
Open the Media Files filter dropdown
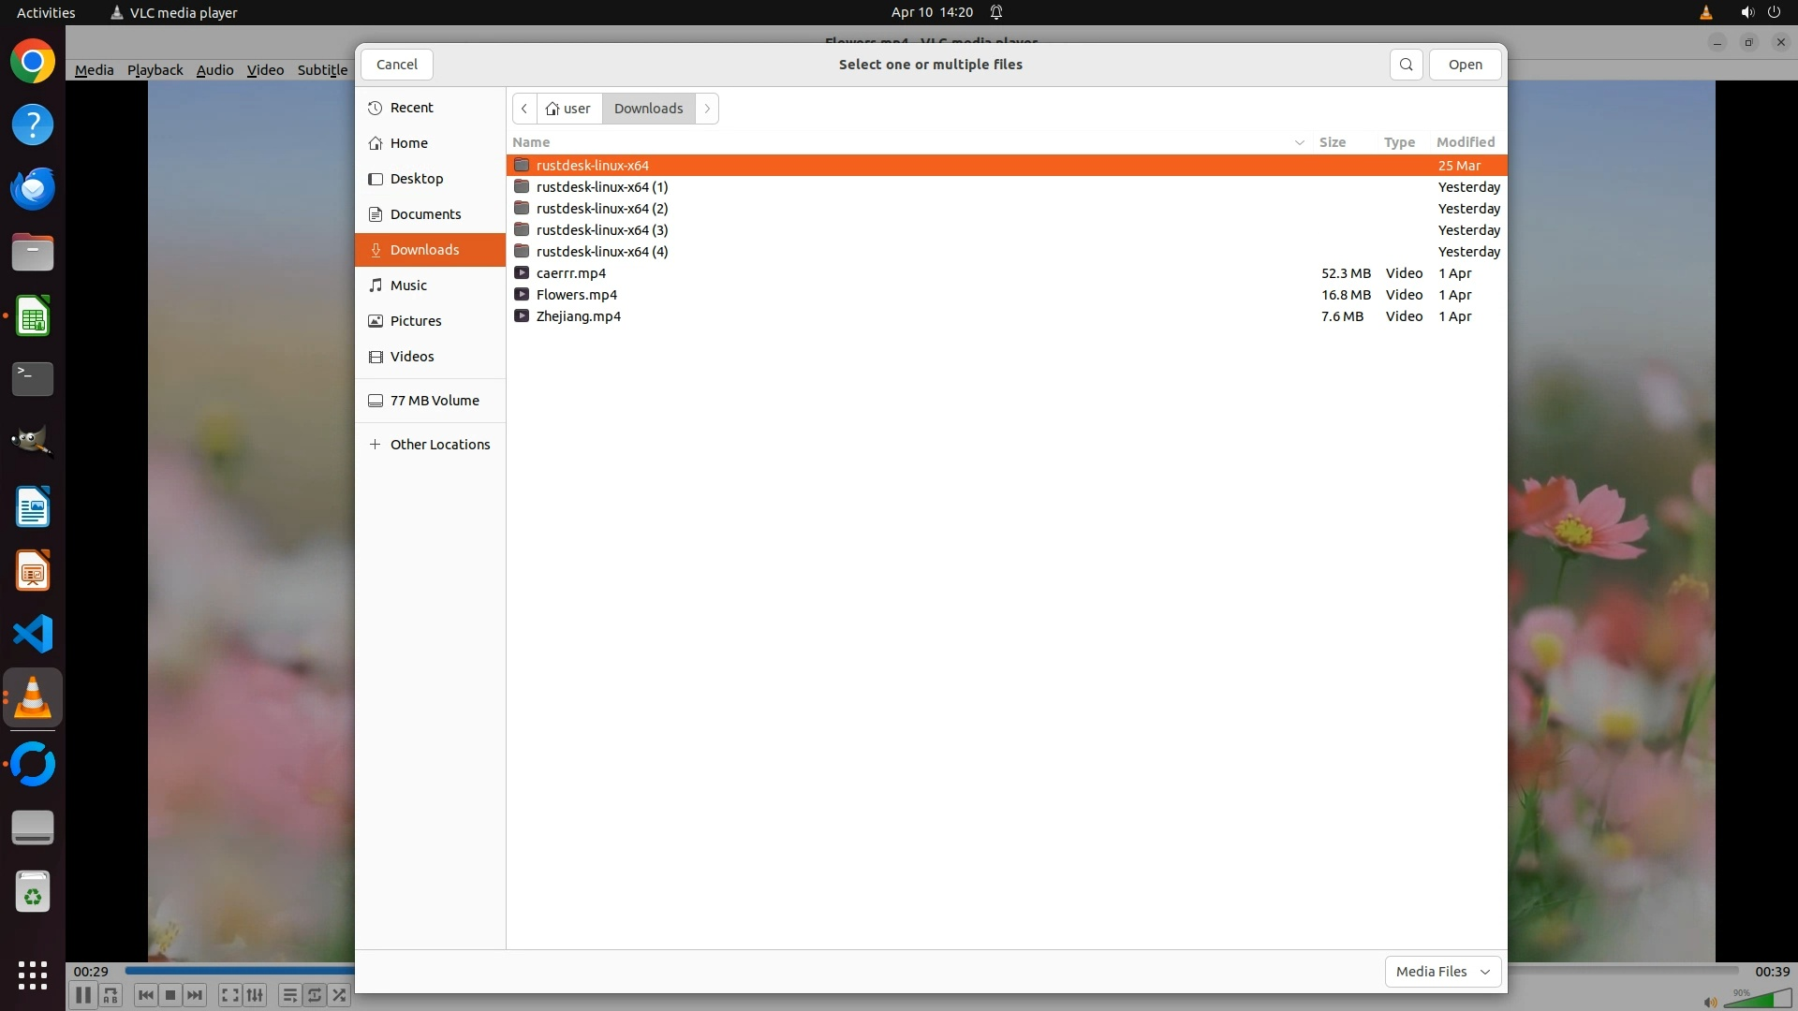[1442, 972]
